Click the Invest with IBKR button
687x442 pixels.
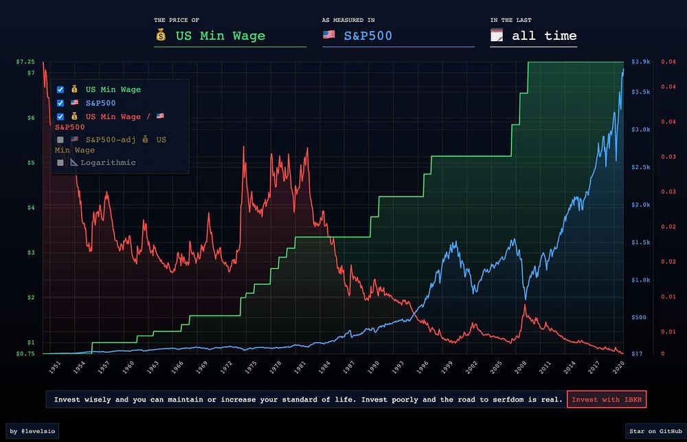(x=607, y=399)
